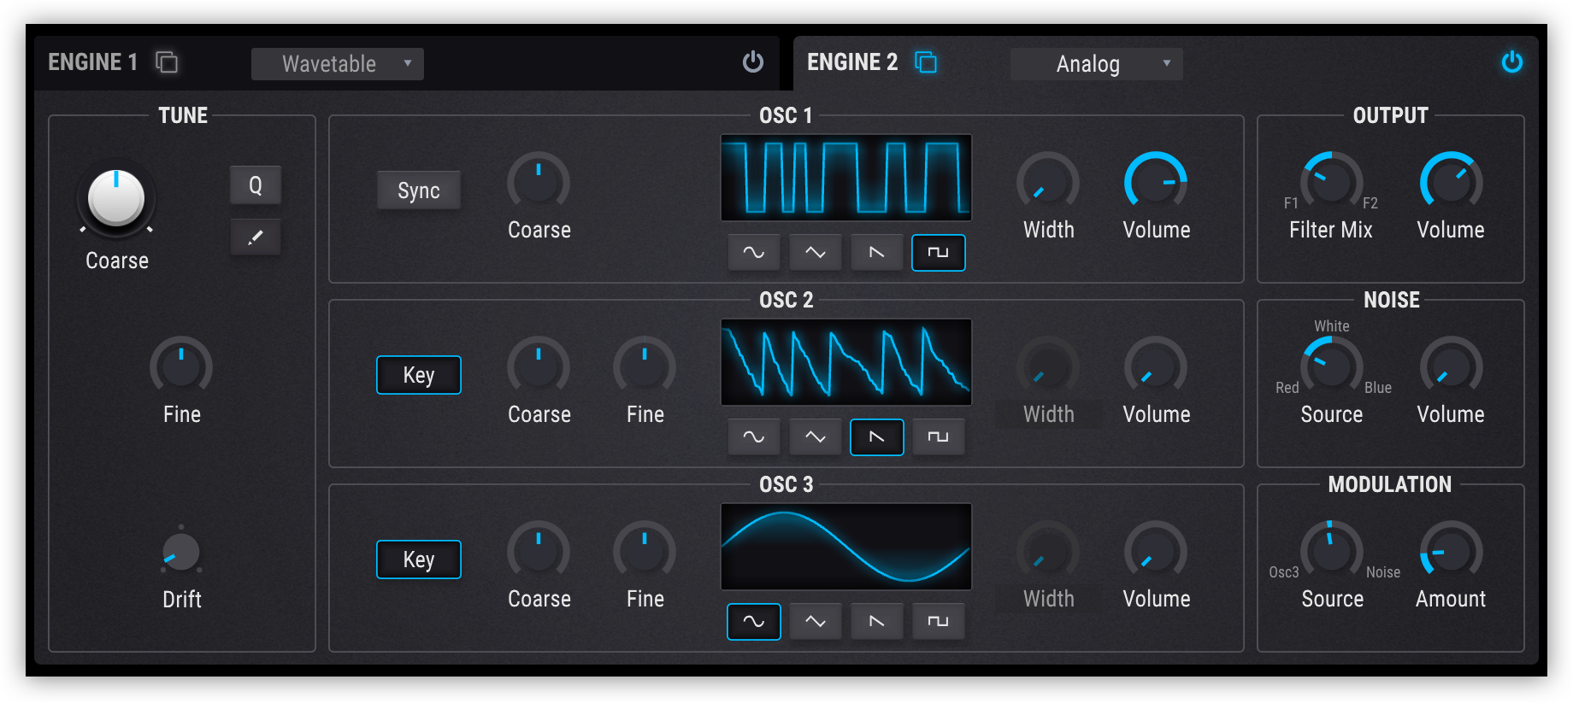
Task: Select triangle waveform for OSC 1
Action: [816, 252]
